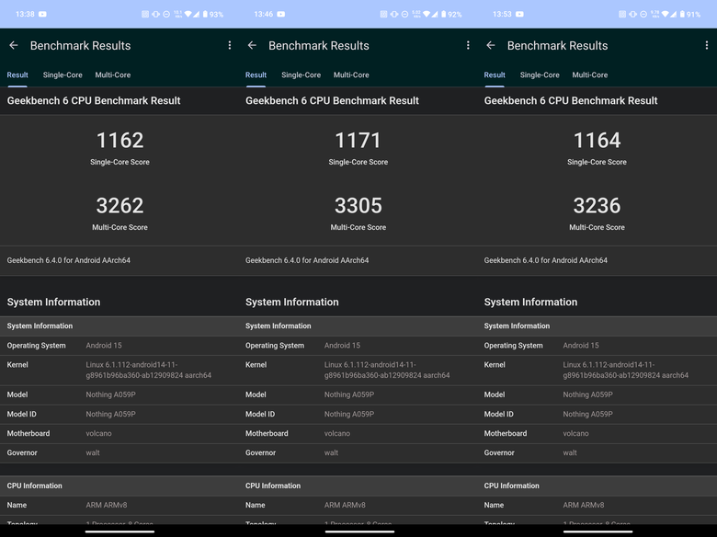This screenshot has width=717, height=537.
Task: Tap back arrow in the 13:46 screen
Action: [252, 45]
